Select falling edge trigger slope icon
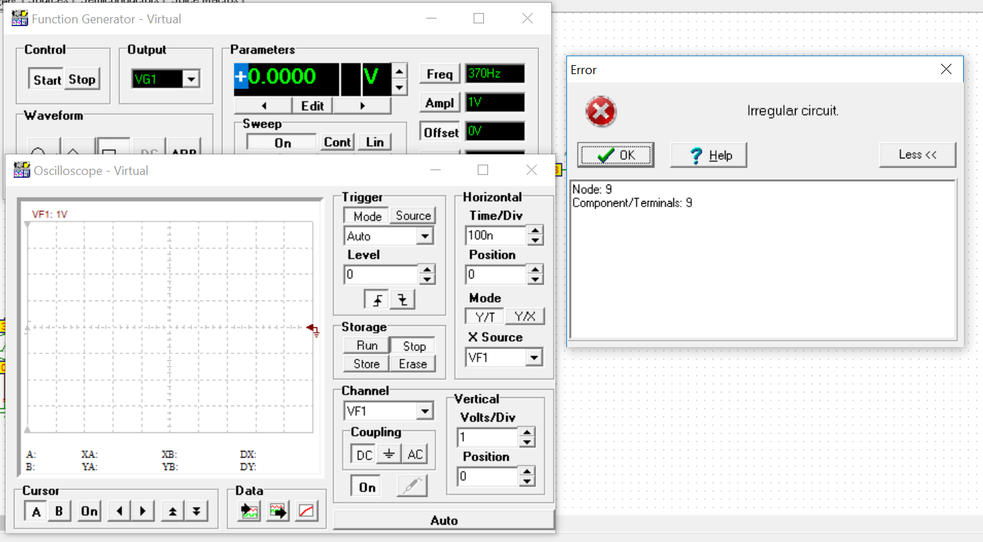The width and height of the screenshot is (983, 542). click(402, 300)
